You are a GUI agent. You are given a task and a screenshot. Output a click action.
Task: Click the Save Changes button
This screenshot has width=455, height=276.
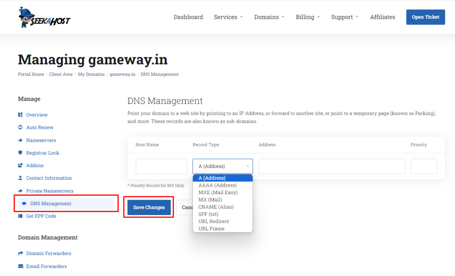point(149,207)
